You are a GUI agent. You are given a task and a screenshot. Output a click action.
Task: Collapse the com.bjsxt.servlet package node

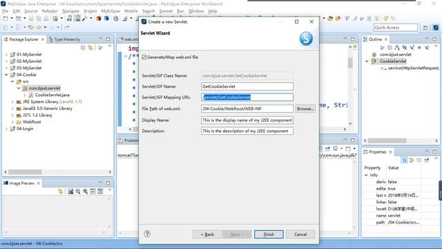click(x=19, y=88)
